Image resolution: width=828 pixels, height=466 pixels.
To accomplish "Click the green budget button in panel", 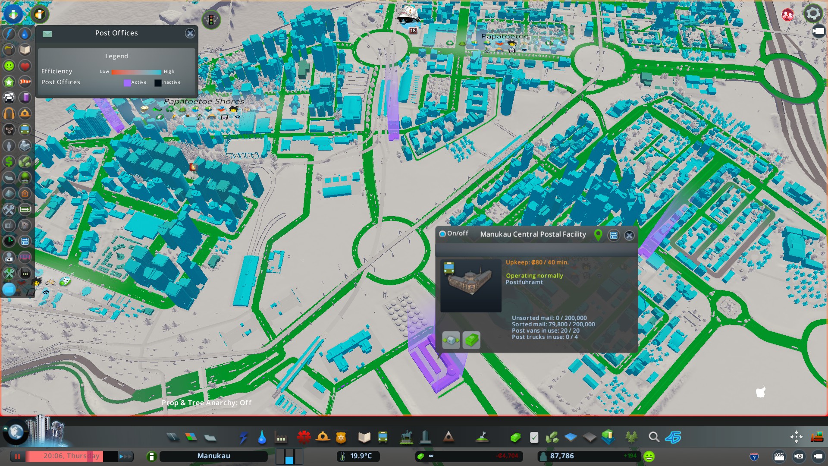I will 471,340.
